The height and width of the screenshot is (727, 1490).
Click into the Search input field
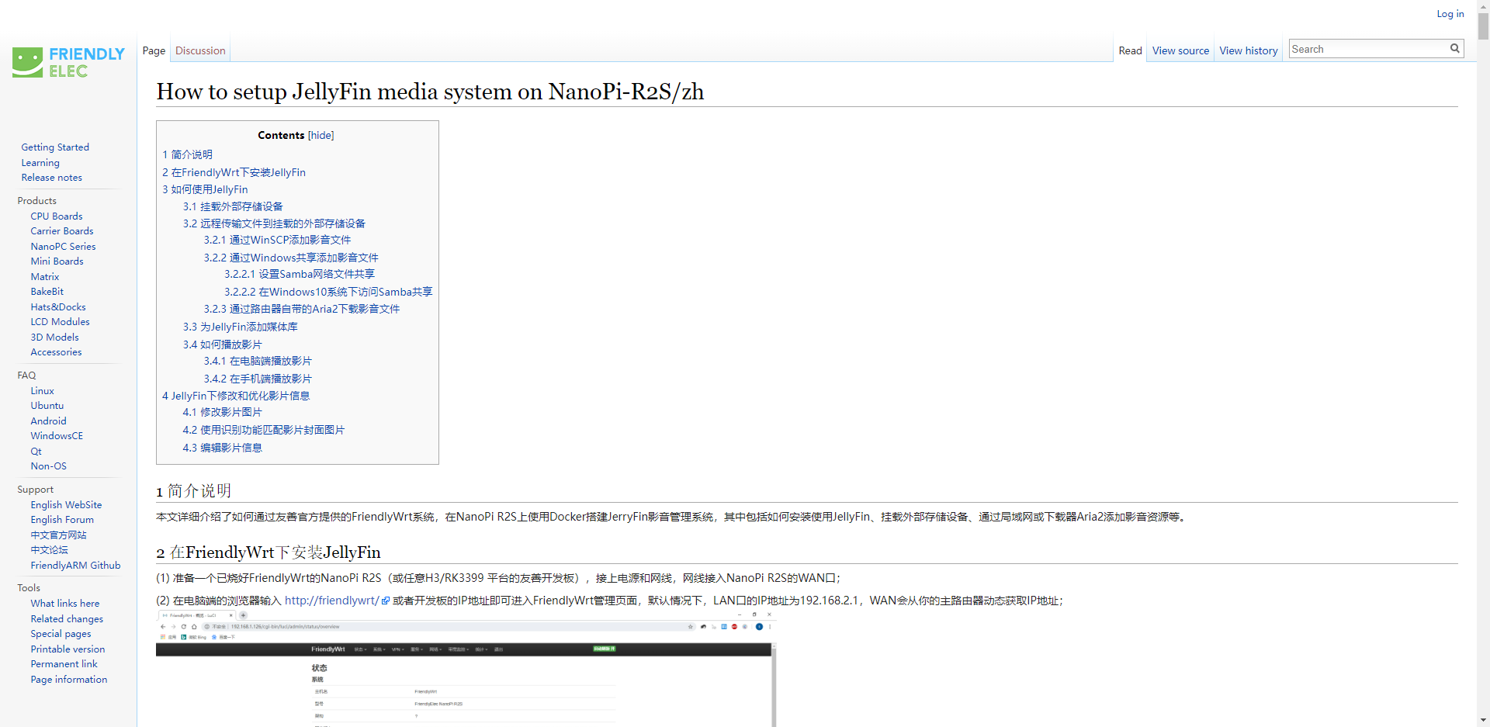point(1368,49)
